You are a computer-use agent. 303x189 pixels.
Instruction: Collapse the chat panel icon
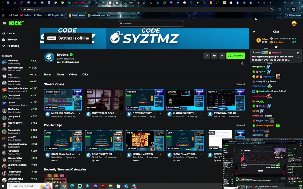[254, 32]
